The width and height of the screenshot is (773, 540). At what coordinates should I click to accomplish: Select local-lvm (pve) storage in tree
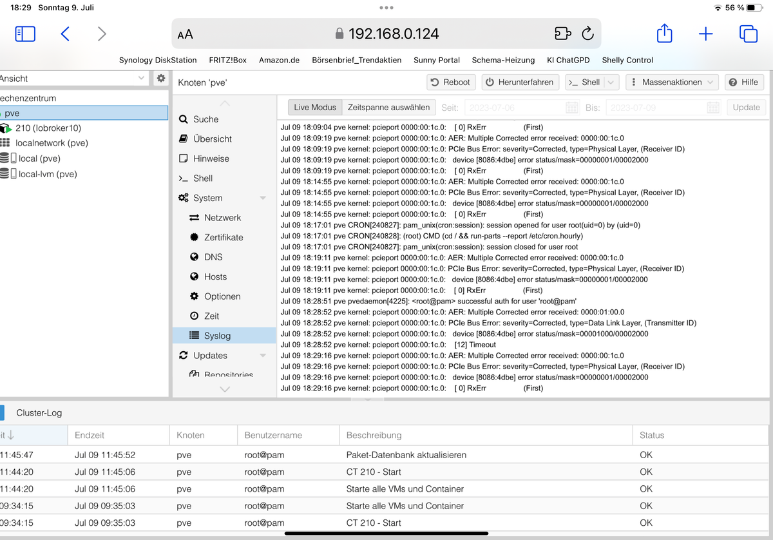pyautogui.click(x=84, y=174)
